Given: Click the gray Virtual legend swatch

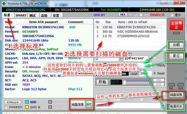Looking at the screenshot, I should (x=50, y=107).
